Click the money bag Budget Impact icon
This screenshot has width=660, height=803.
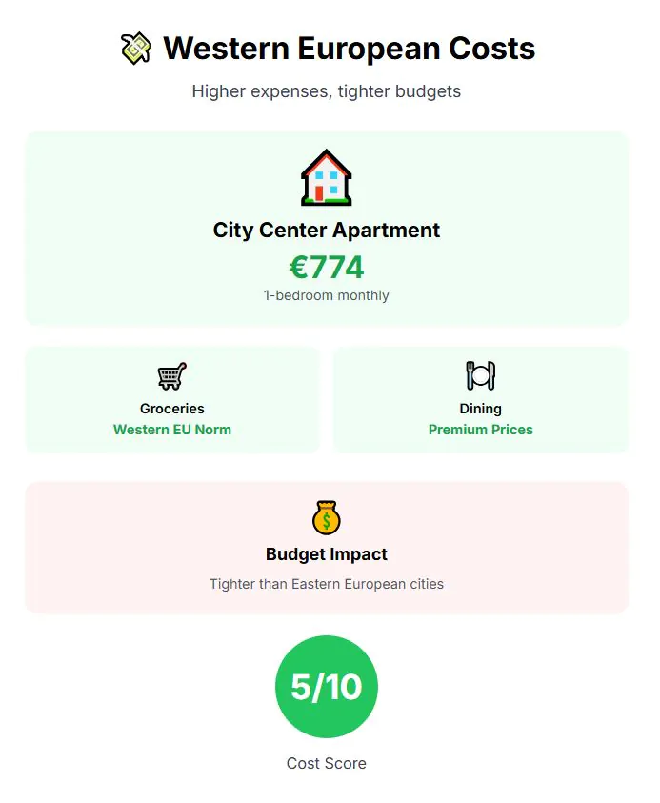click(x=327, y=517)
